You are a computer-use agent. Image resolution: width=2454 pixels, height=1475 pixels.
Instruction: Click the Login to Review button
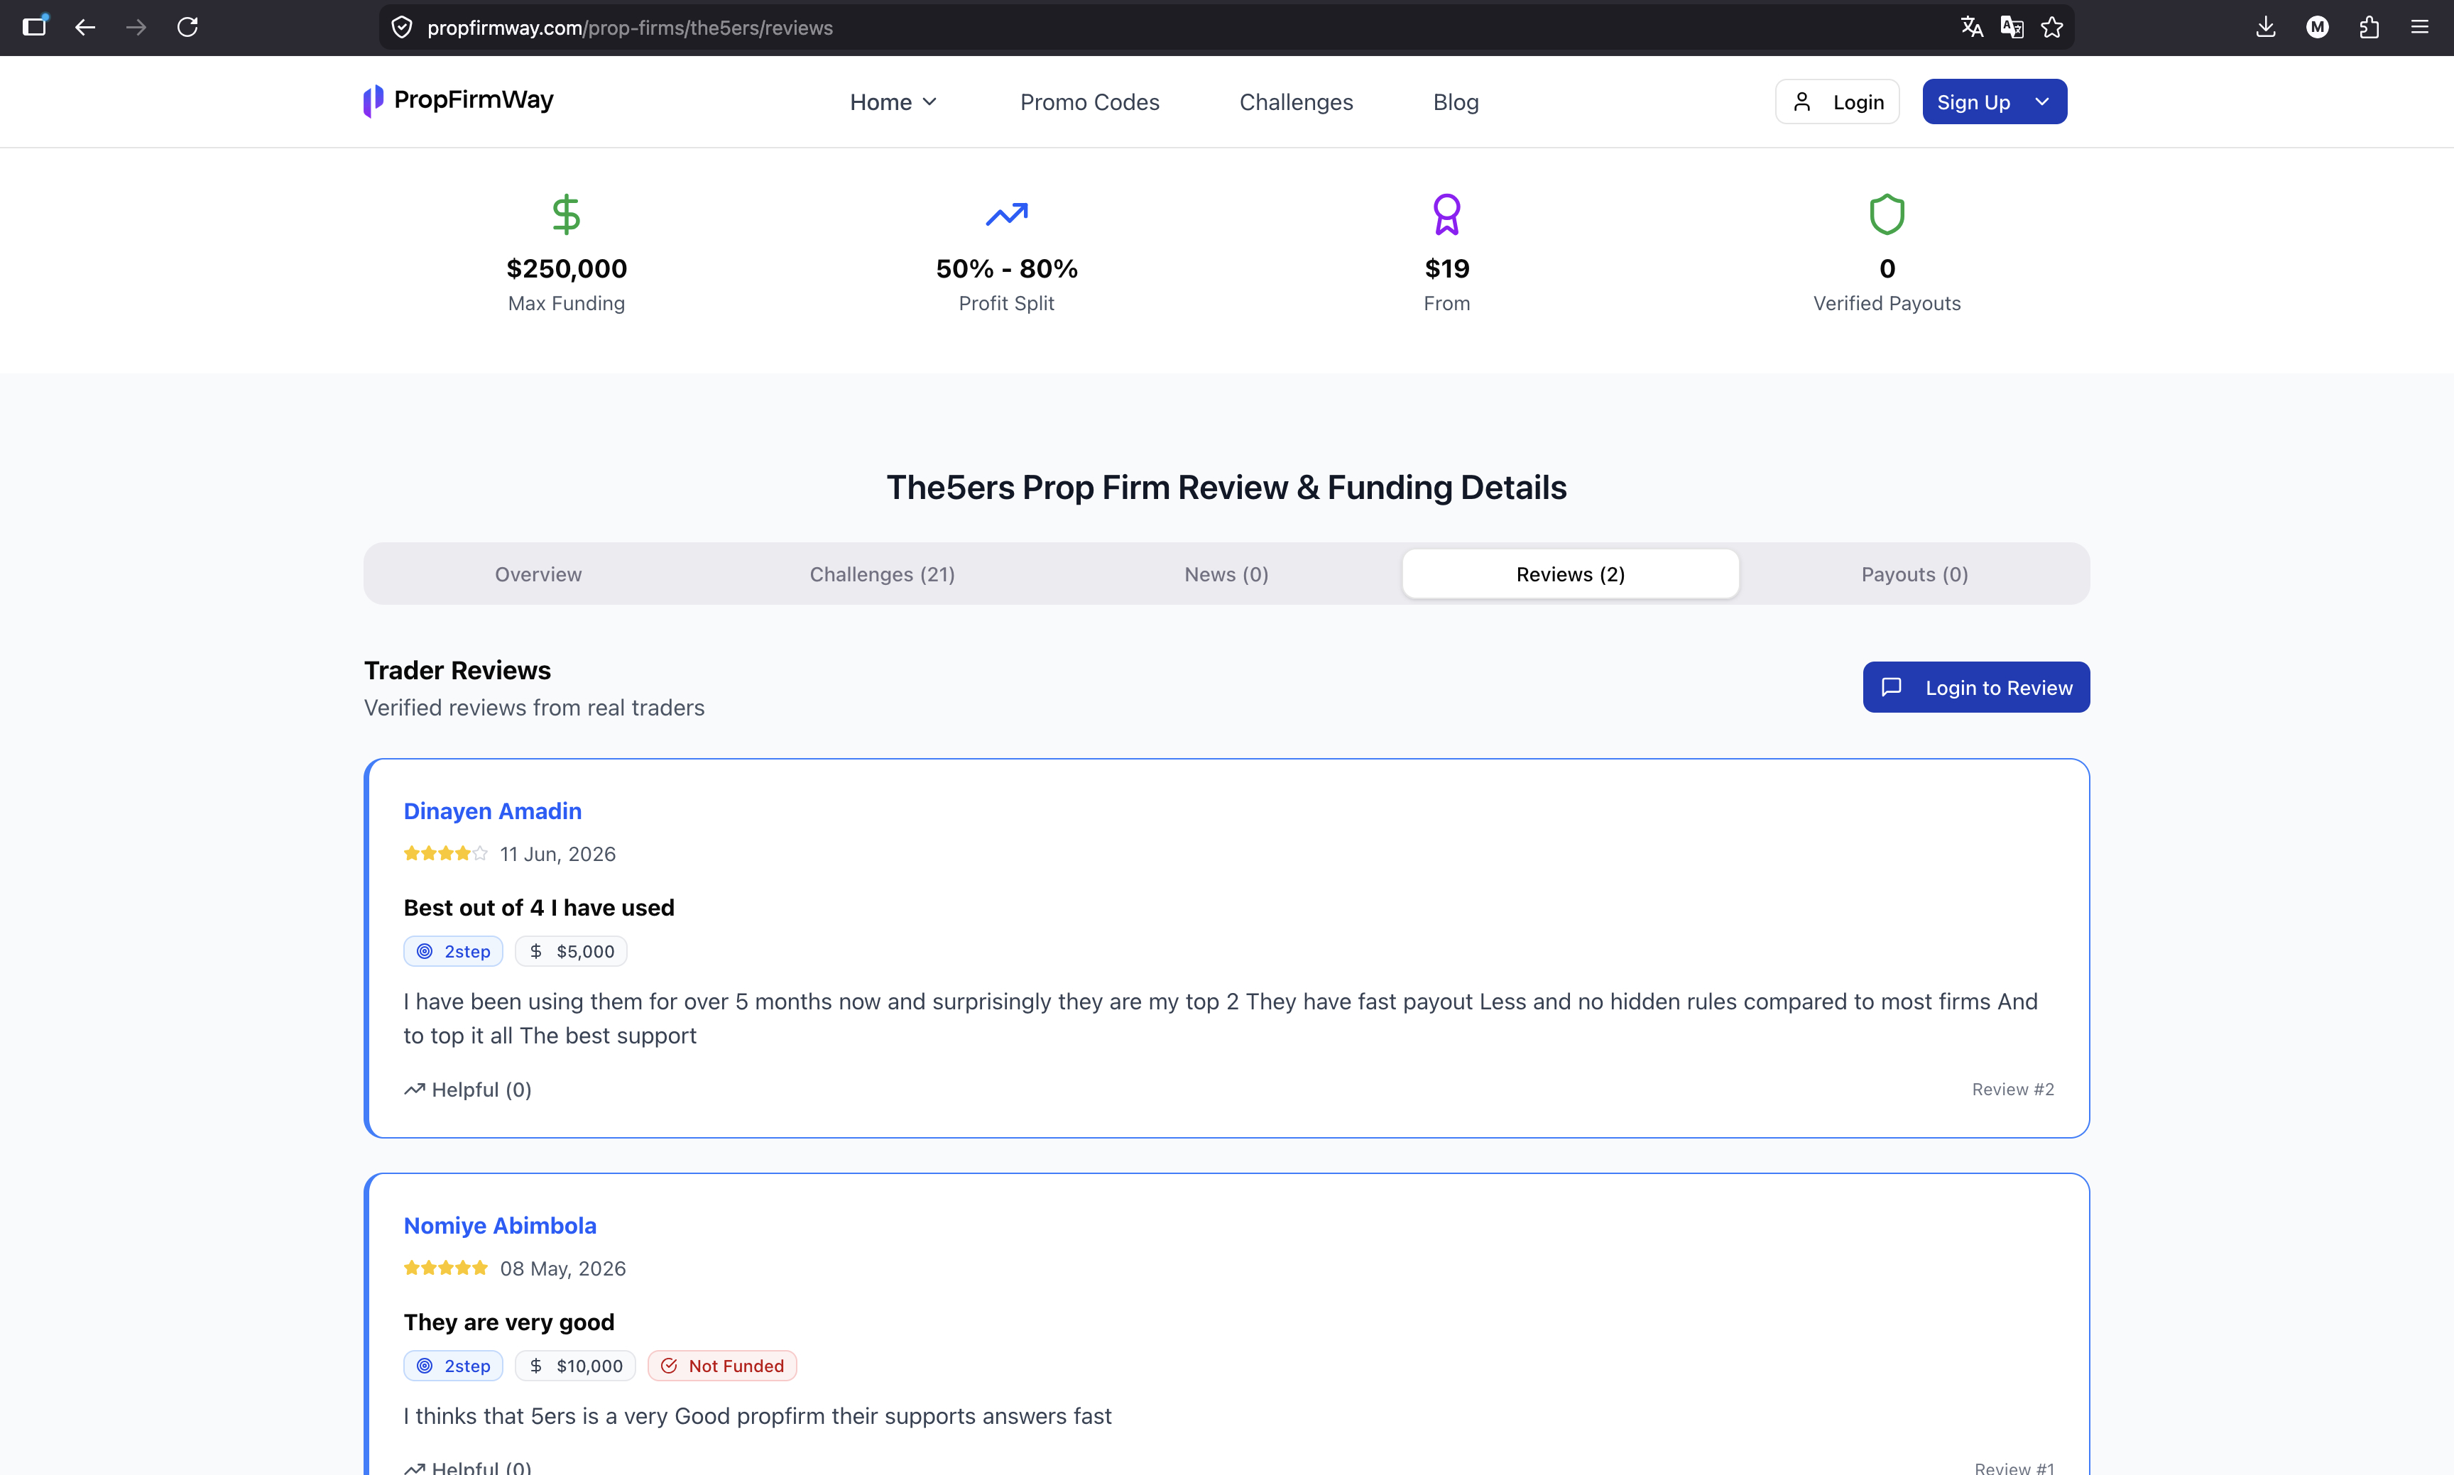1975,687
